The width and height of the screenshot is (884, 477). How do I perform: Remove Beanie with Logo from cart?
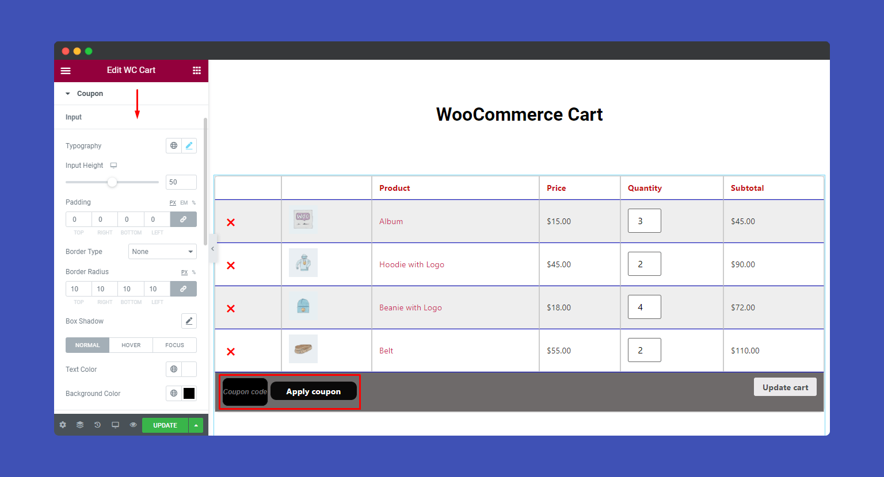point(231,309)
